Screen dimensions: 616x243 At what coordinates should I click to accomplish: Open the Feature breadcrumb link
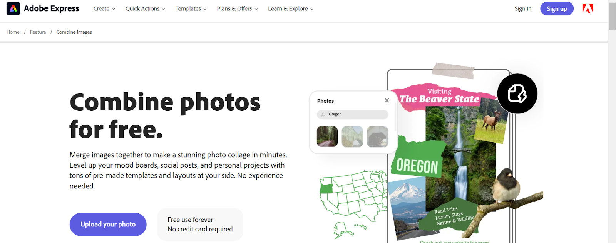[x=38, y=32]
